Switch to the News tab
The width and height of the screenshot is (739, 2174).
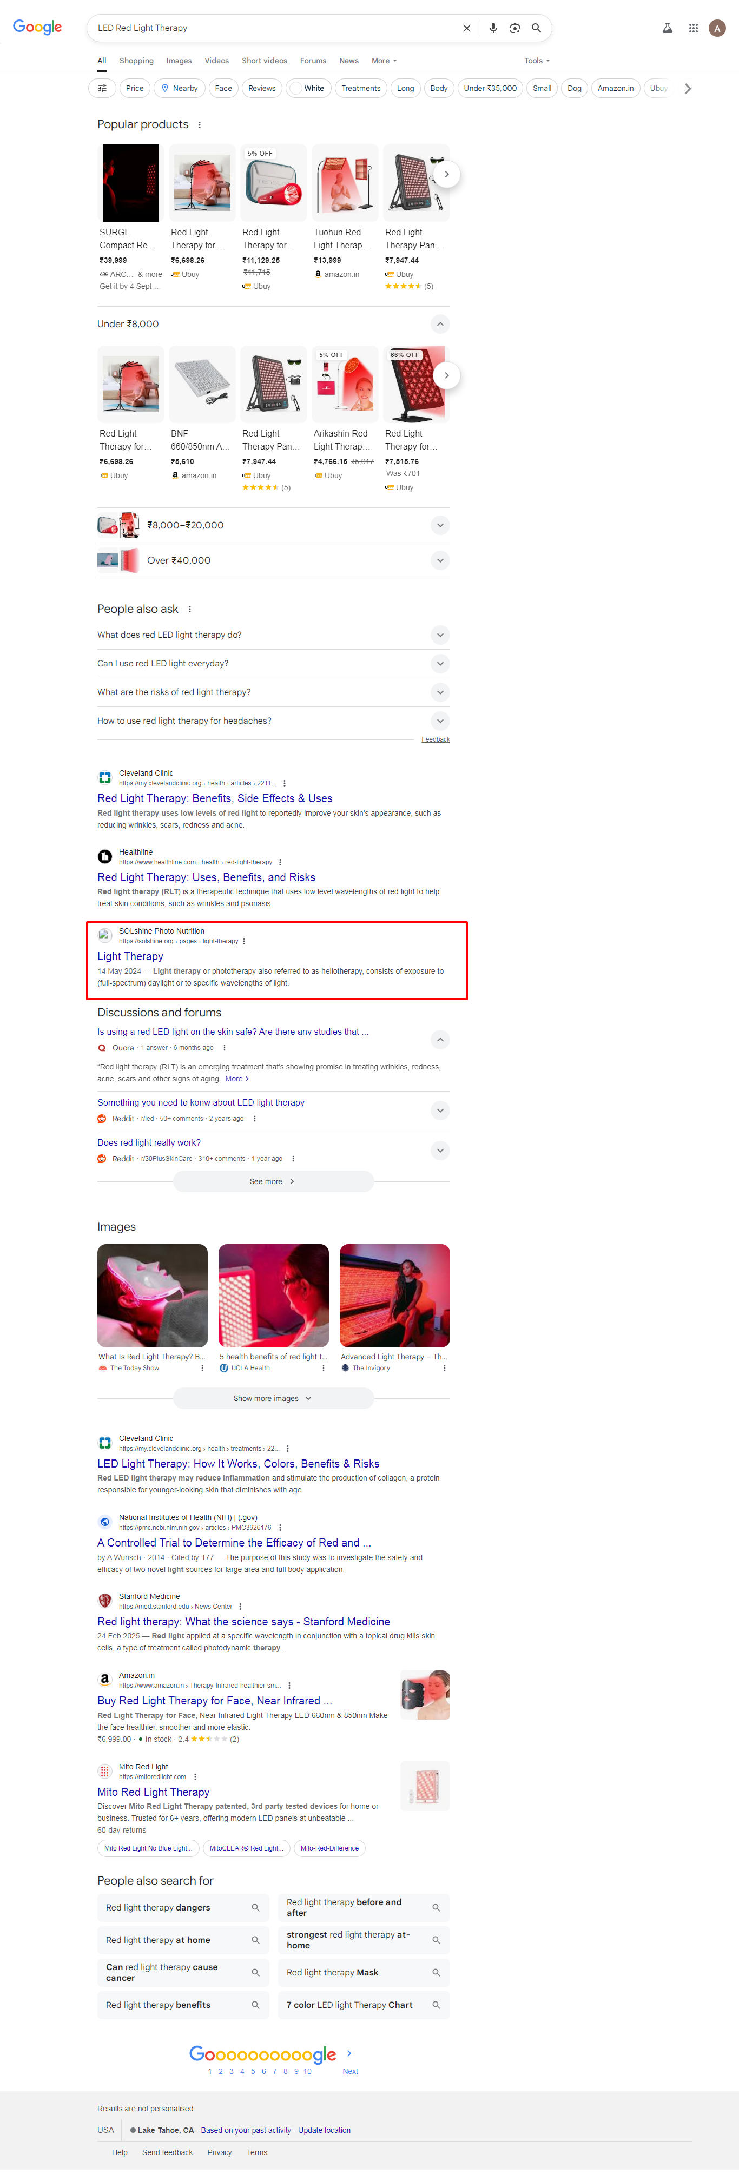point(349,61)
